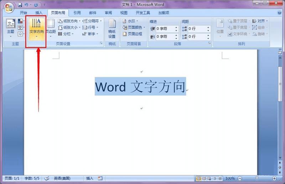285x184 pixels.
Task: Toggle 插入 insert mode in status bar
Action: pyautogui.click(x=89, y=178)
